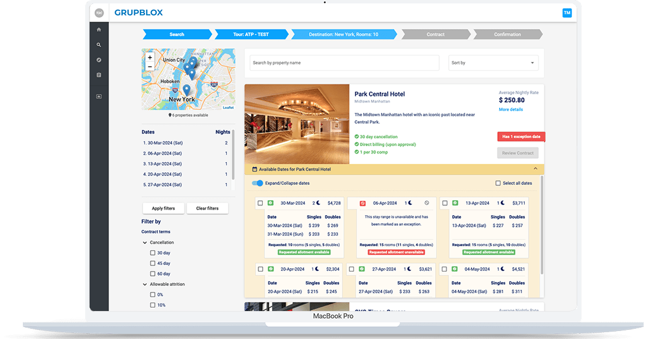The height and width of the screenshot is (339, 671).
Task: Click the green status icon for 30-Mar-2024
Action: (271, 203)
